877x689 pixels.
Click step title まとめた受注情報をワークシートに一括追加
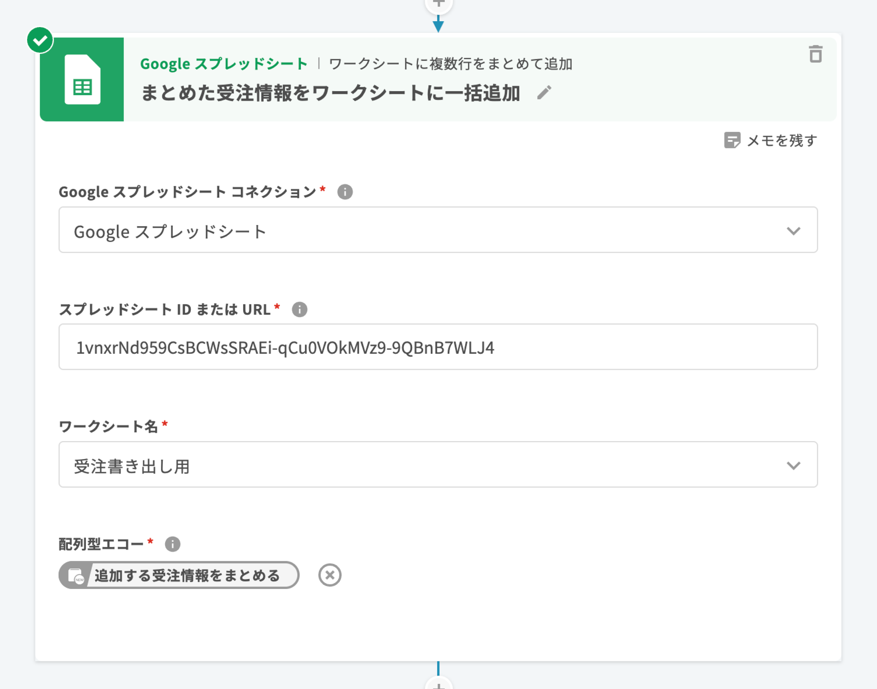[330, 93]
